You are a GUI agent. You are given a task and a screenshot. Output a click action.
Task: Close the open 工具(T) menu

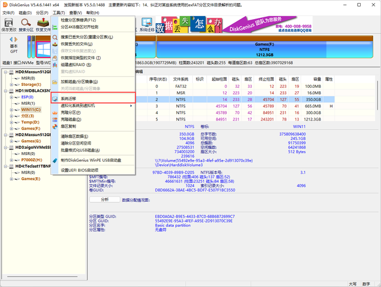pos(59,13)
